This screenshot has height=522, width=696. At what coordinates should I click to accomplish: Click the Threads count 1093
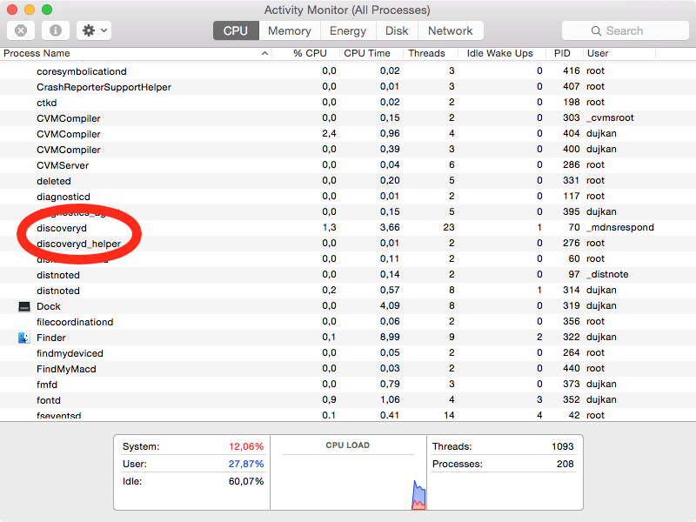pos(563,446)
